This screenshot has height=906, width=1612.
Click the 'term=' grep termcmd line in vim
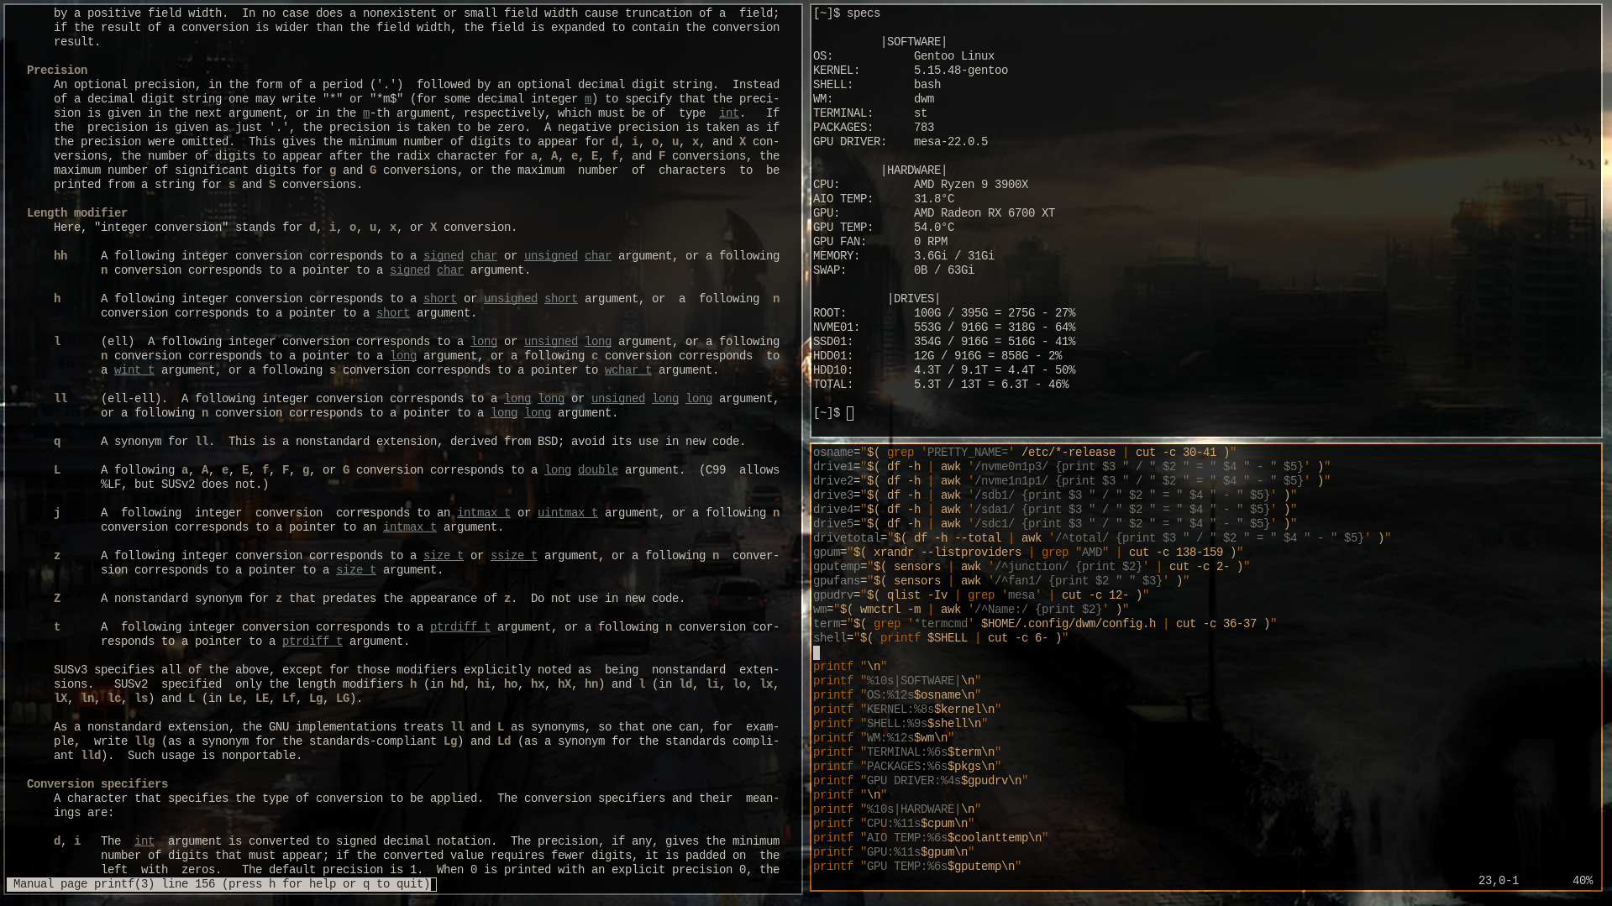tap(1045, 624)
